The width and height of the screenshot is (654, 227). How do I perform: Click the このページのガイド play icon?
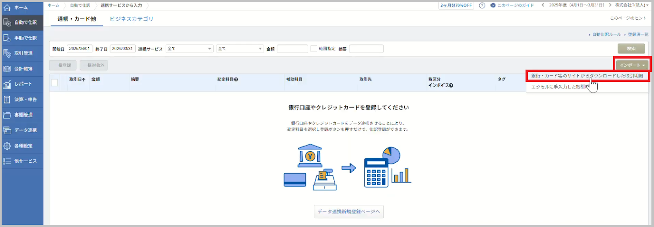pos(493,5)
